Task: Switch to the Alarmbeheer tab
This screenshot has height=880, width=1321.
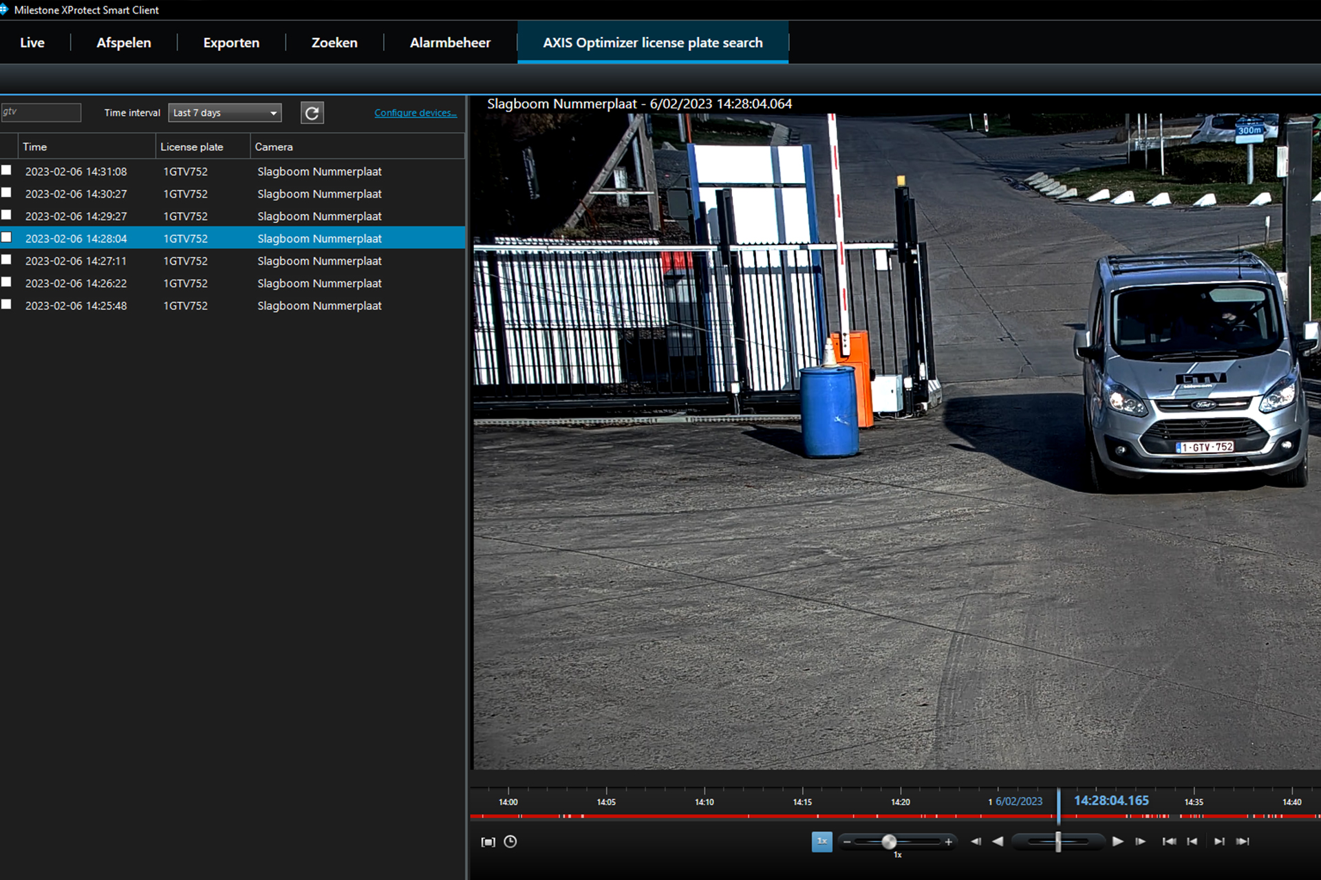Action: (450, 43)
